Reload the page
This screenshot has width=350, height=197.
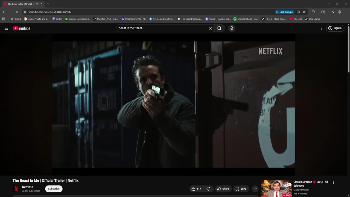point(17,12)
